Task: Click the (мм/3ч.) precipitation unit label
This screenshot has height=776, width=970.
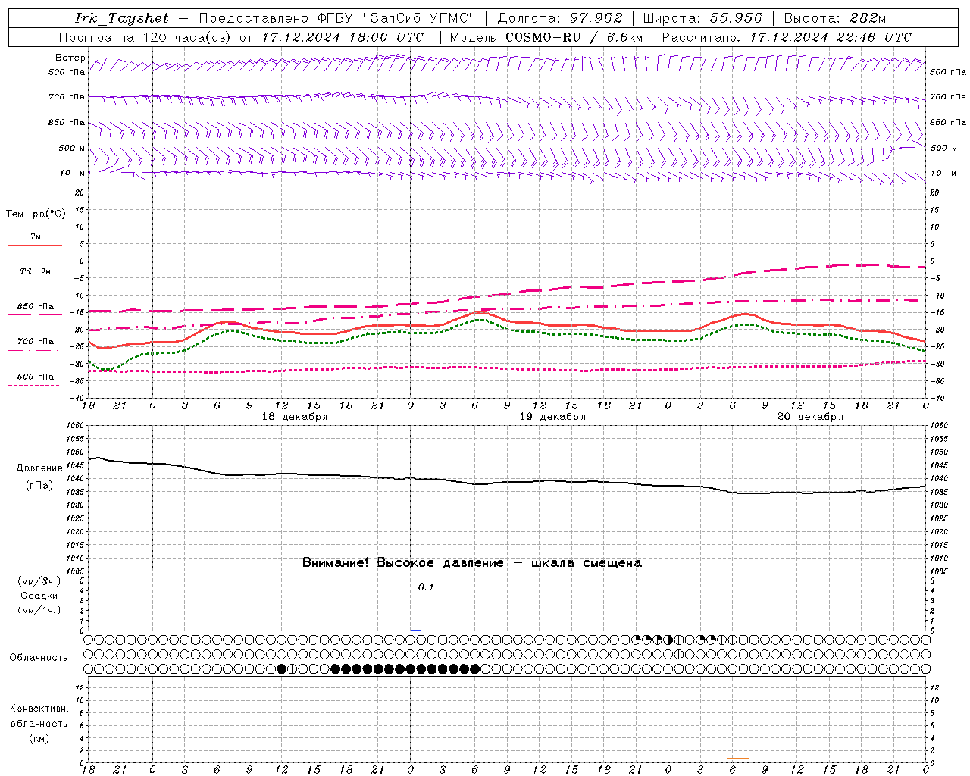Action: pos(39,581)
